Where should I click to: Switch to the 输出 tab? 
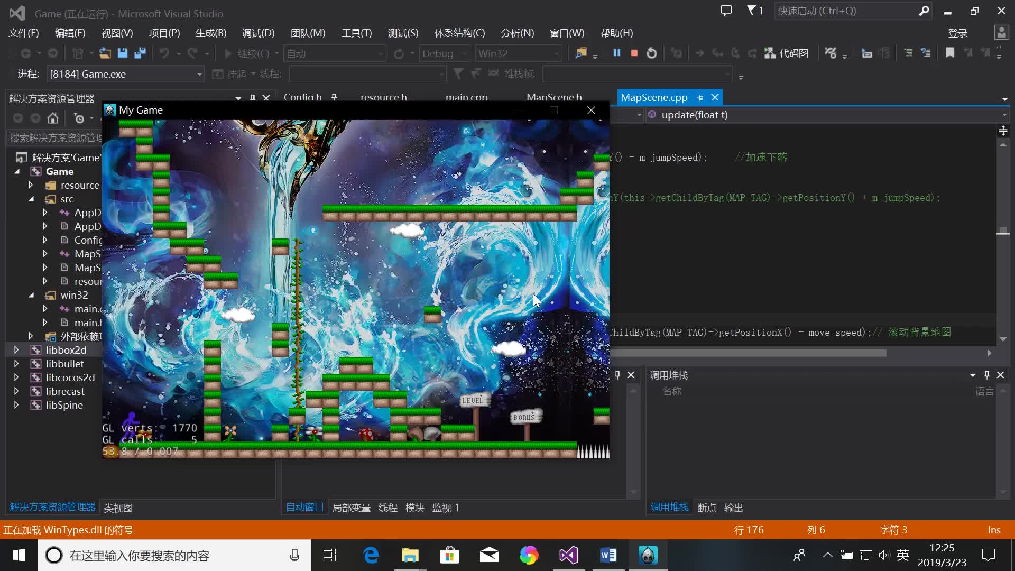[x=734, y=508]
